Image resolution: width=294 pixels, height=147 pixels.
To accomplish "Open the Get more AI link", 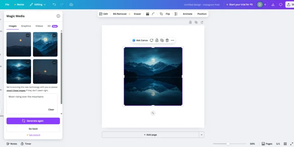I will 34,135.
